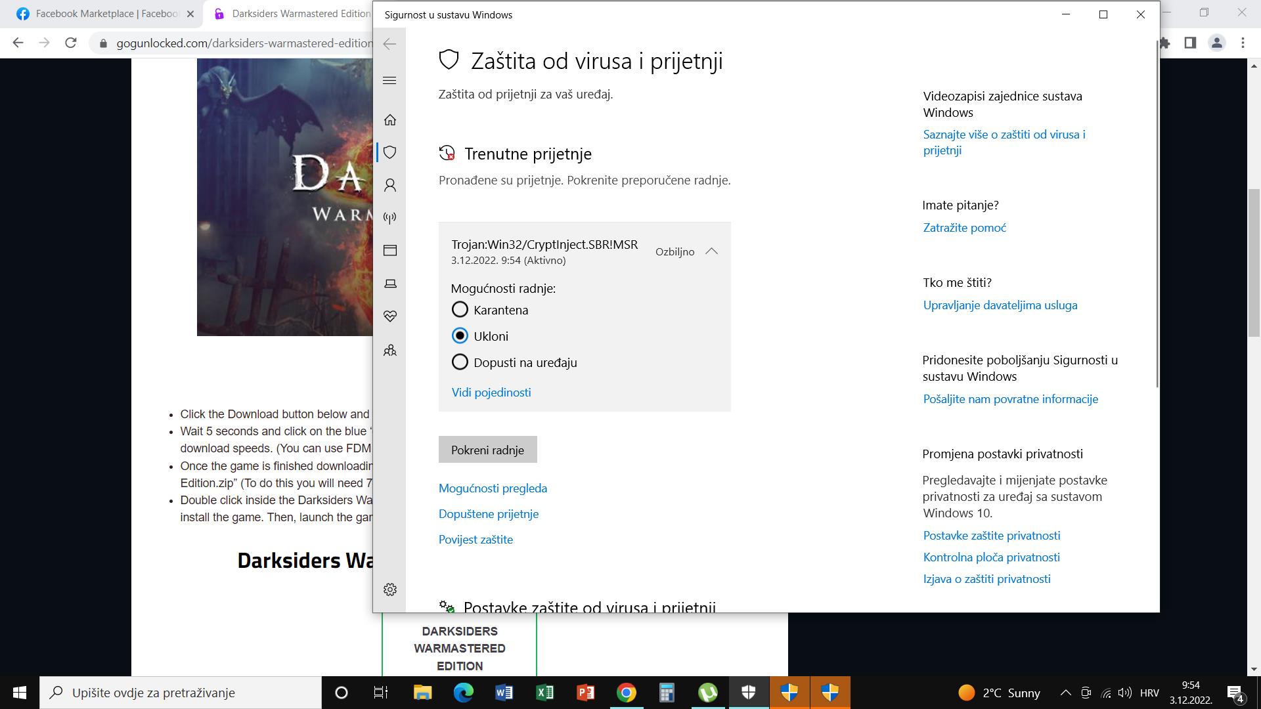Open Account protection person icon in sidebar
Viewport: 1261px width, 709px height.
(390, 185)
